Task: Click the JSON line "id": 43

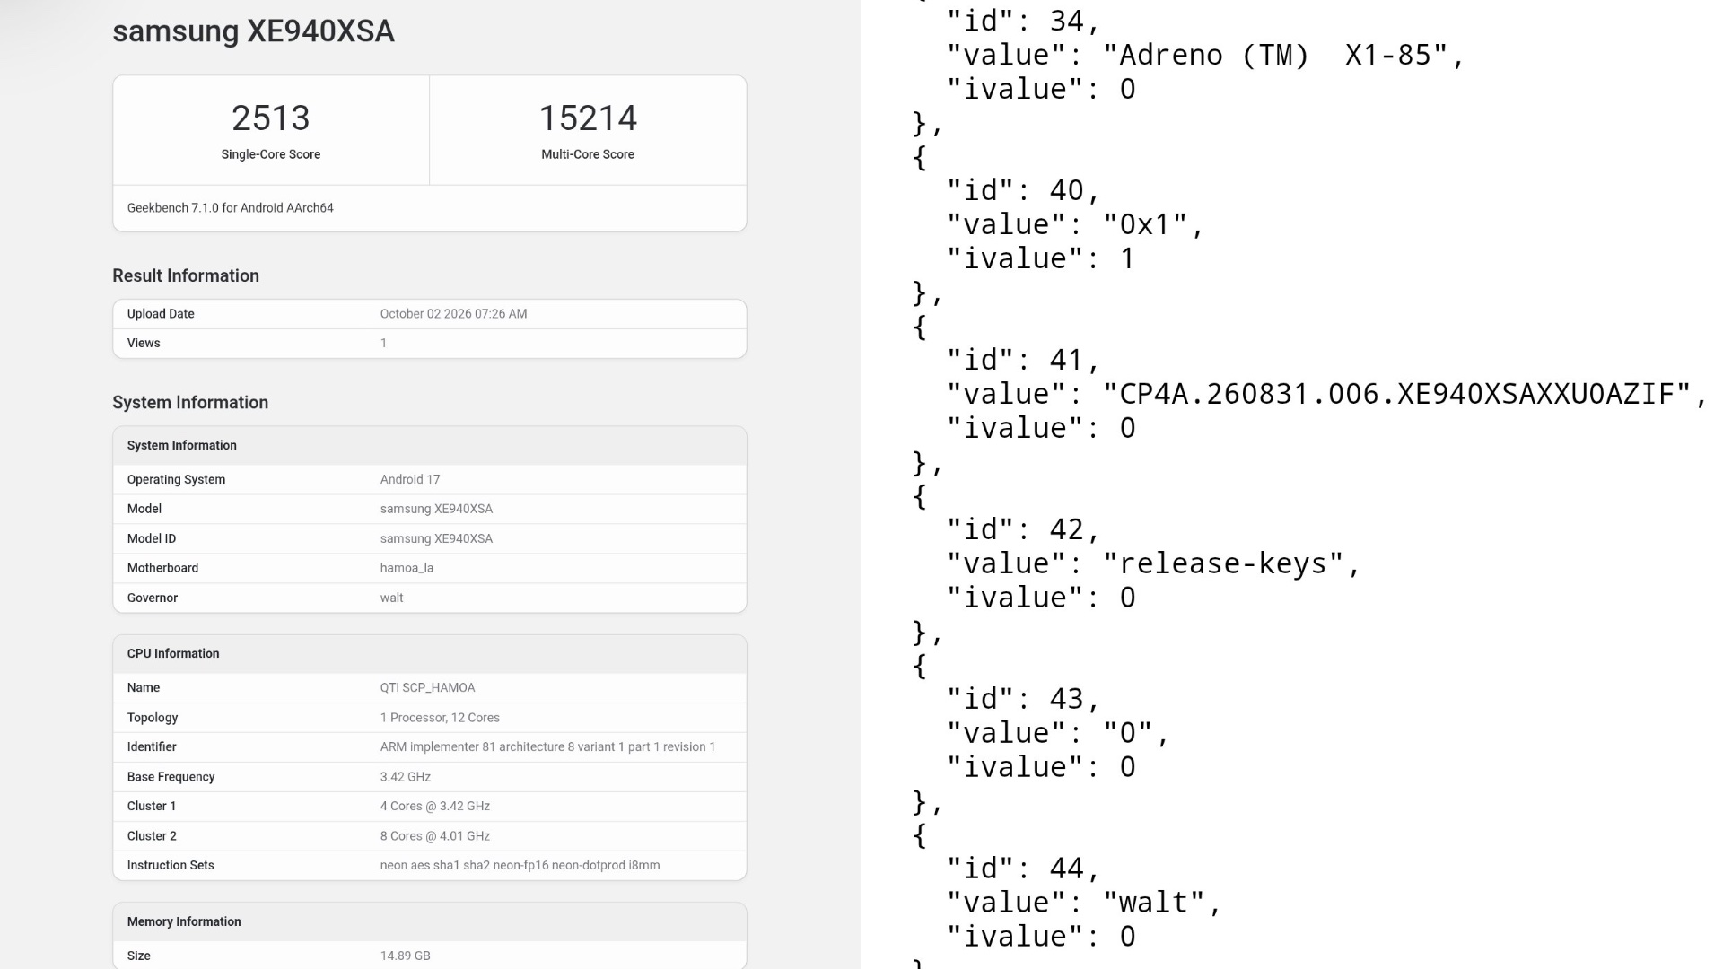Action: point(1023,699)
